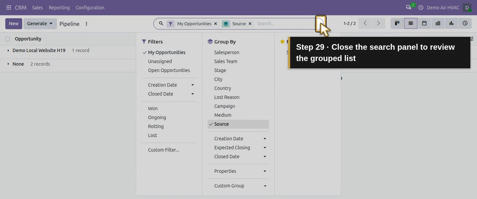Viewport: 477px width, 199px height.
Task: Switch to Kanban view
Action: [x=397, y=24]
